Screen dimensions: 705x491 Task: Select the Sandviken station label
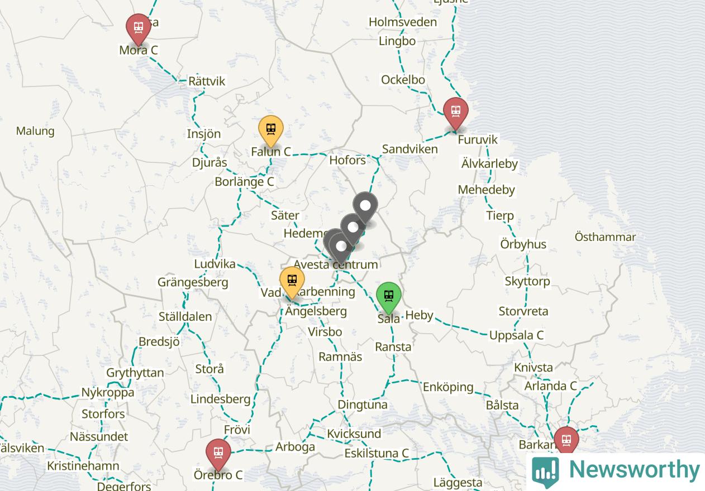click(410, 149)
